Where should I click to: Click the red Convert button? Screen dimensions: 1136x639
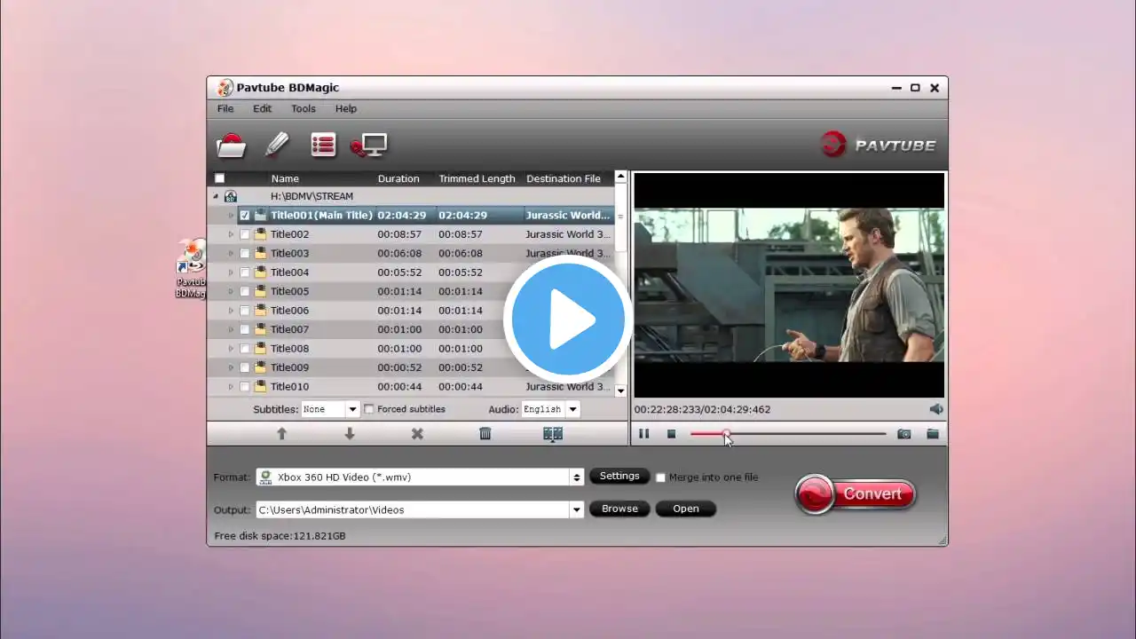856,494
